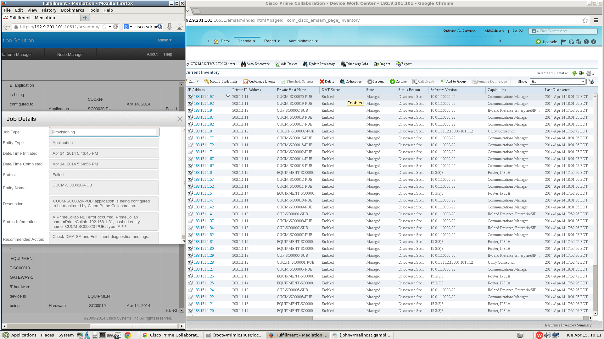Click the Add to Group icon

click(443, 82)
